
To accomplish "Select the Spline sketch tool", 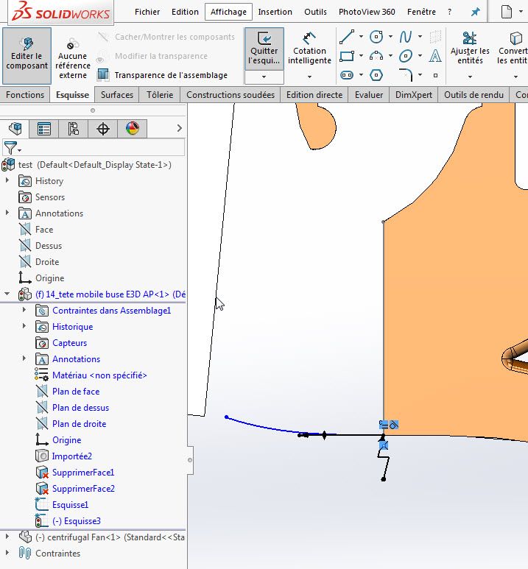I will [406, 37].
